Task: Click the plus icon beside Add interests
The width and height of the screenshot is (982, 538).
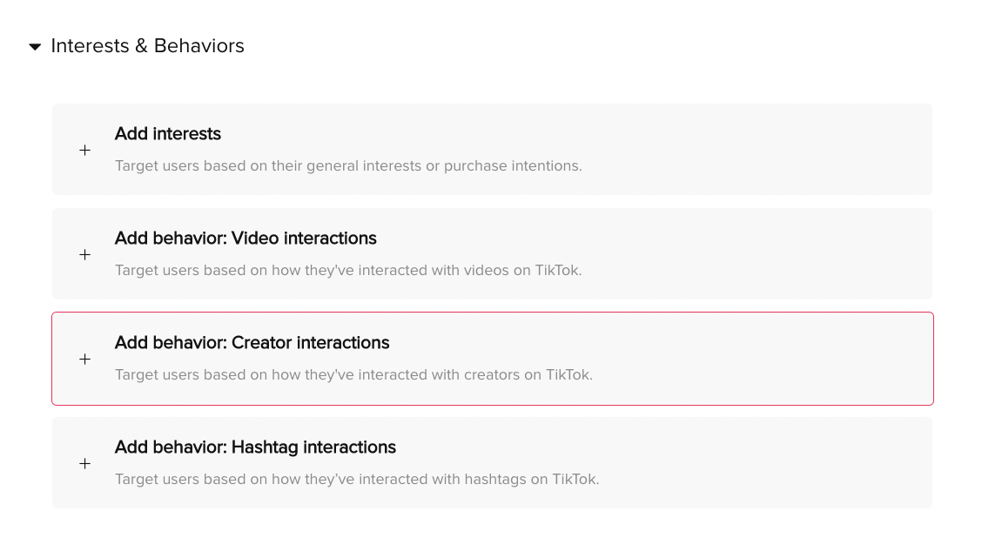Action: 84,151
